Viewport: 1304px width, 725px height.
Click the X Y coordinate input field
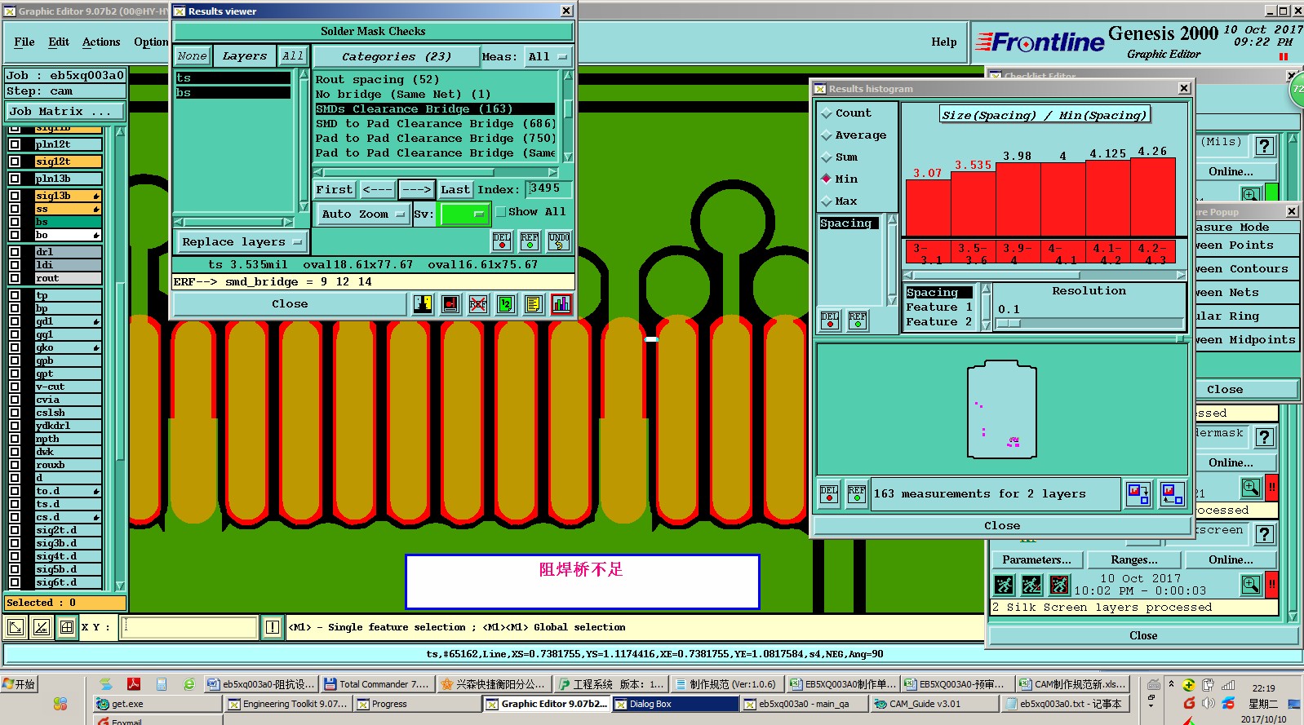189,627
